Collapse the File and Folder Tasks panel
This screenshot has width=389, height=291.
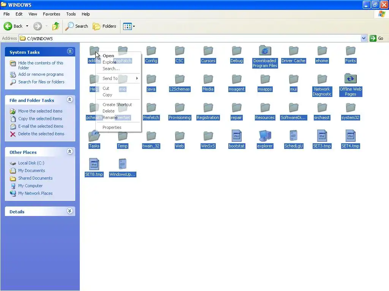point(70,100)
